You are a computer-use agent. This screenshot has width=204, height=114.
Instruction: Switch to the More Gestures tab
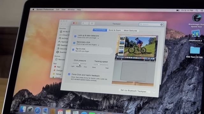(130, 31)
